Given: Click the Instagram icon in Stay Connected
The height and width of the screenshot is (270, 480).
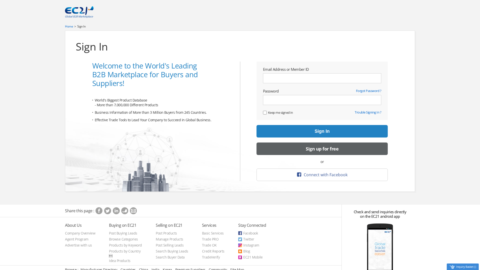Looking at the screenshot, I should [x=240, y=245].
